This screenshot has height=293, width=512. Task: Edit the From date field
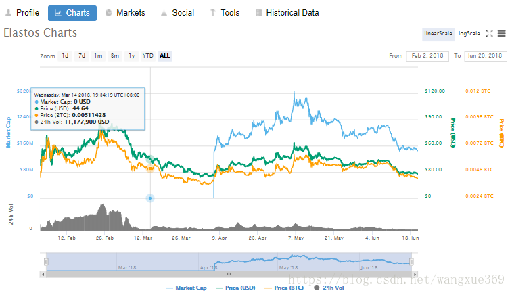(427, 56)
